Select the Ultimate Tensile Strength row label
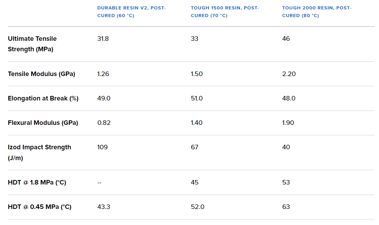 coord(32,44)
